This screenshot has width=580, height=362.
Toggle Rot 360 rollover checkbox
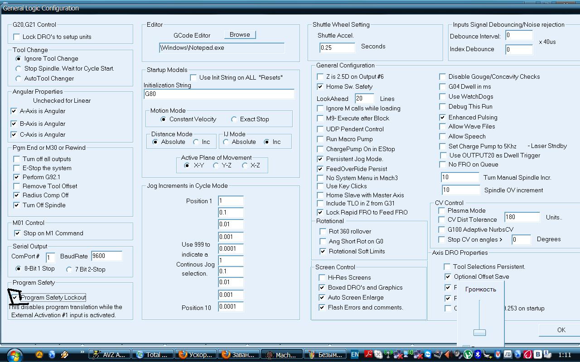pyautogui.click(x=323, y=231)
